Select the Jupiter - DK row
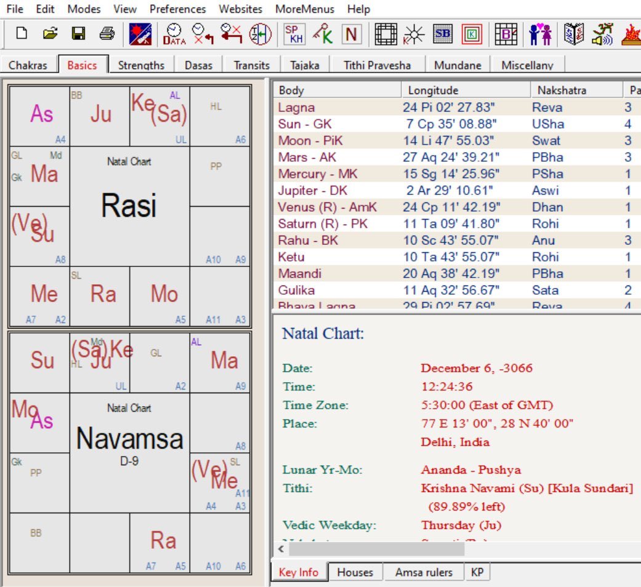The width and height of the screenshot is (641, 587). coord(457,190)
